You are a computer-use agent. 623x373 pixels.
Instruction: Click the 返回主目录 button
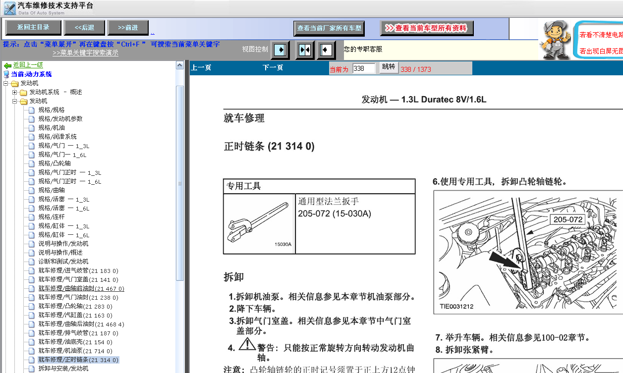click(33, 27)
